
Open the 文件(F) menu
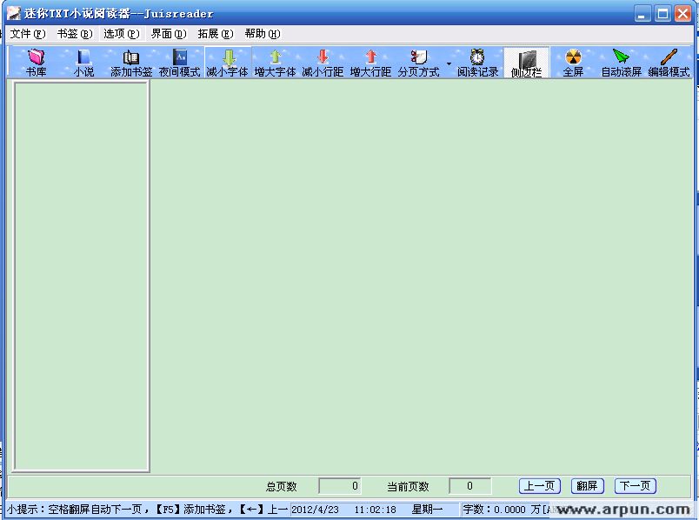click(28, 34)
